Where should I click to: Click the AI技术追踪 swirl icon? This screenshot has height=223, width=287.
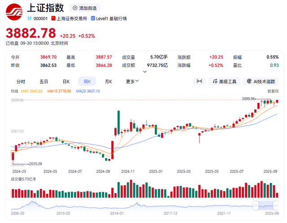(x=249, y=81)
